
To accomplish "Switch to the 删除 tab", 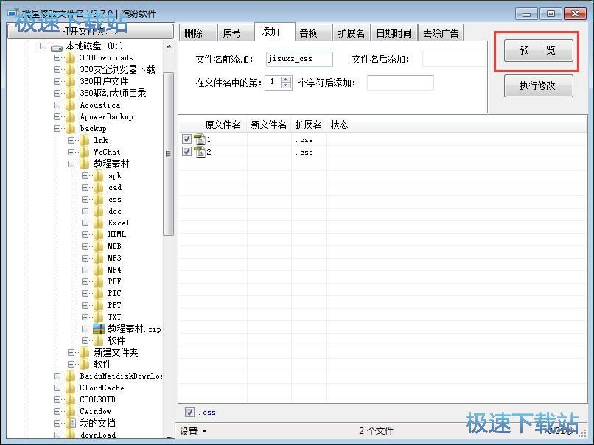I will click(198, 33).
